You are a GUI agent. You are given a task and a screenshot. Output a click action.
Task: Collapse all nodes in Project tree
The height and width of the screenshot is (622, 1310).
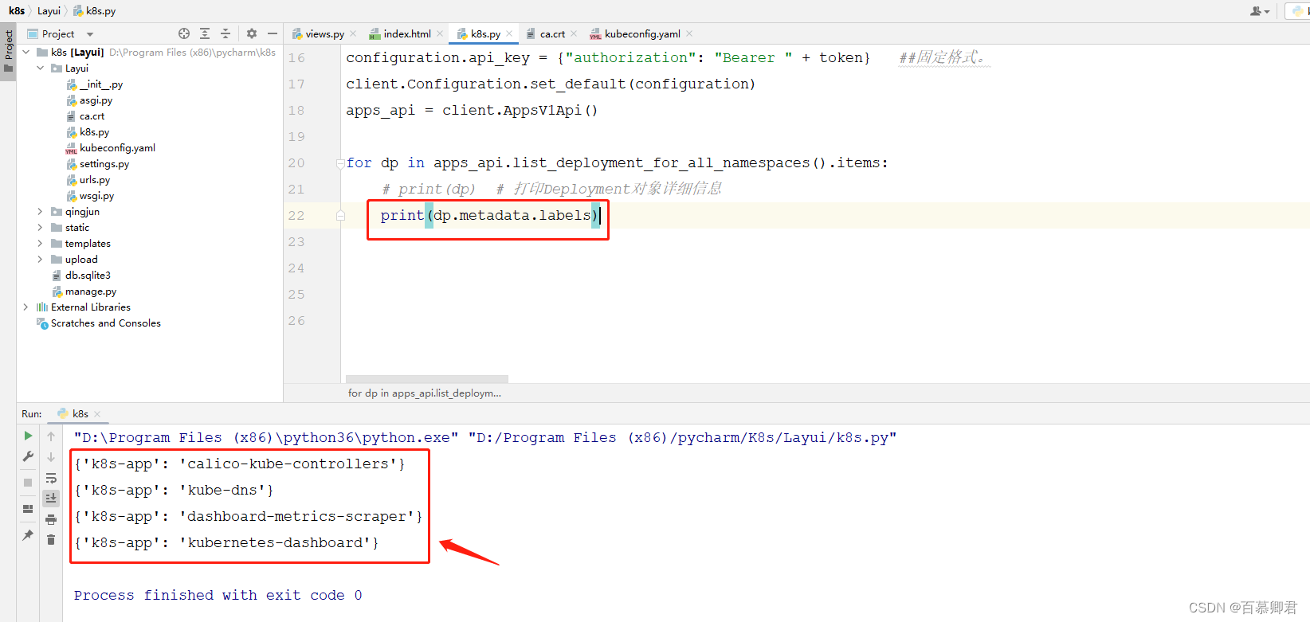click(226, 33)
